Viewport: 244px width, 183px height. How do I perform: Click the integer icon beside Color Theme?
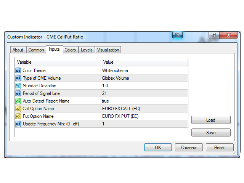[x=18, y=71]
